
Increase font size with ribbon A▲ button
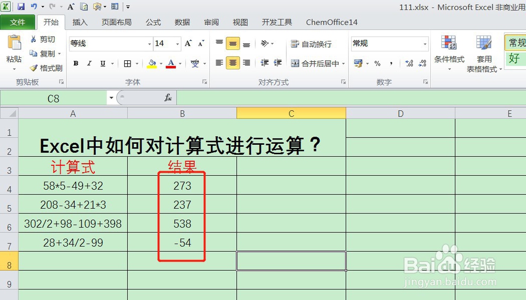pyautogui.click(x=188, y=43)
